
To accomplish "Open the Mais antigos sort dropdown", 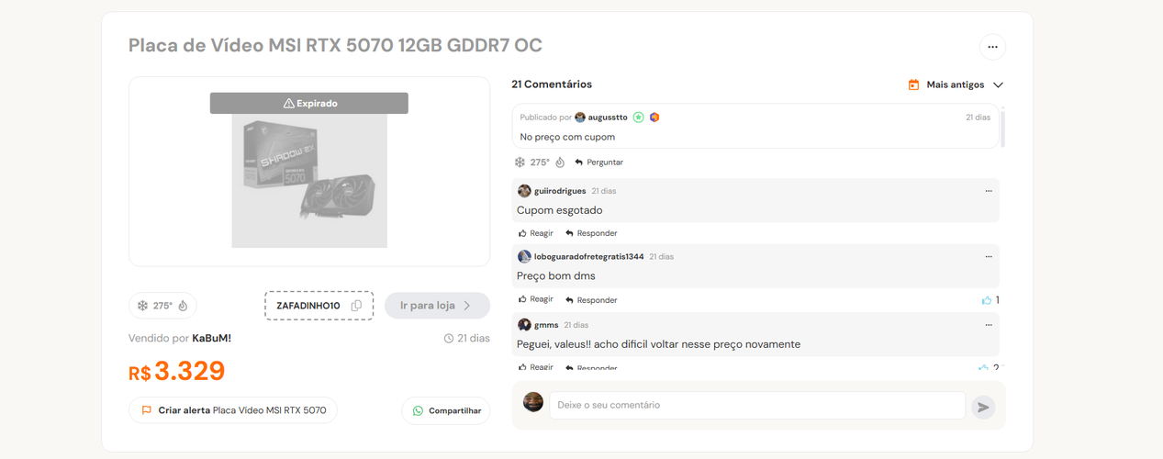I will (956, 84).
